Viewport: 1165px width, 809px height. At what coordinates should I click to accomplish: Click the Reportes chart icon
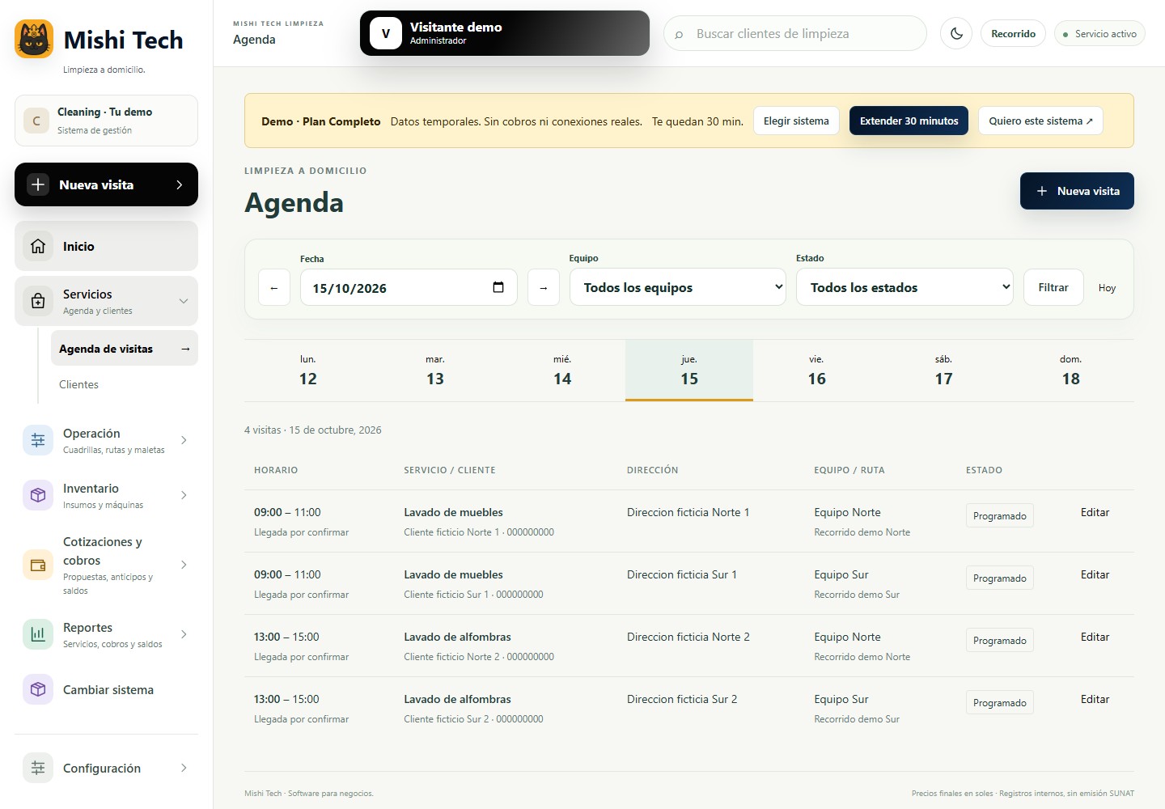(38, 634)
